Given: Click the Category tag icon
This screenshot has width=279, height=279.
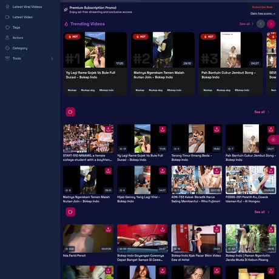Looking at the screenshot, I should tap(7, 48).
